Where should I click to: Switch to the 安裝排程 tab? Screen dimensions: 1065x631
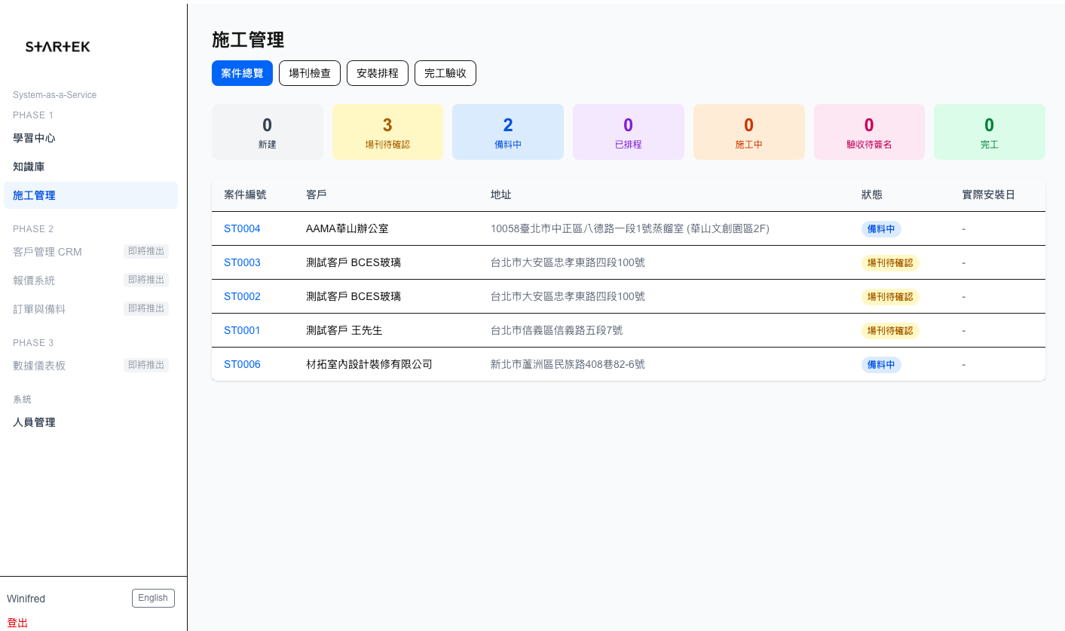pyautogui.click(x=377, y=73)
